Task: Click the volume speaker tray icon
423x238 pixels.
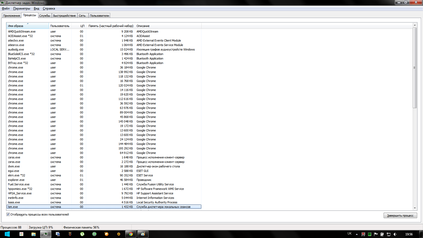Action: 395,234
